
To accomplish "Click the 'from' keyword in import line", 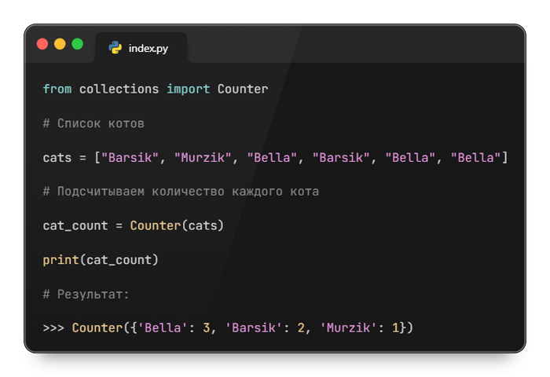I will (x=57, y=89).
